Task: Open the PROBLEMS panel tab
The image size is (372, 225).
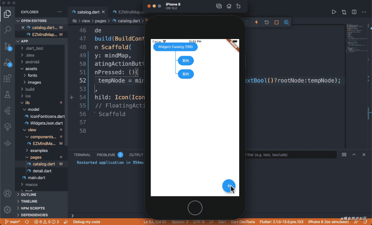Action: coord(110,155)
